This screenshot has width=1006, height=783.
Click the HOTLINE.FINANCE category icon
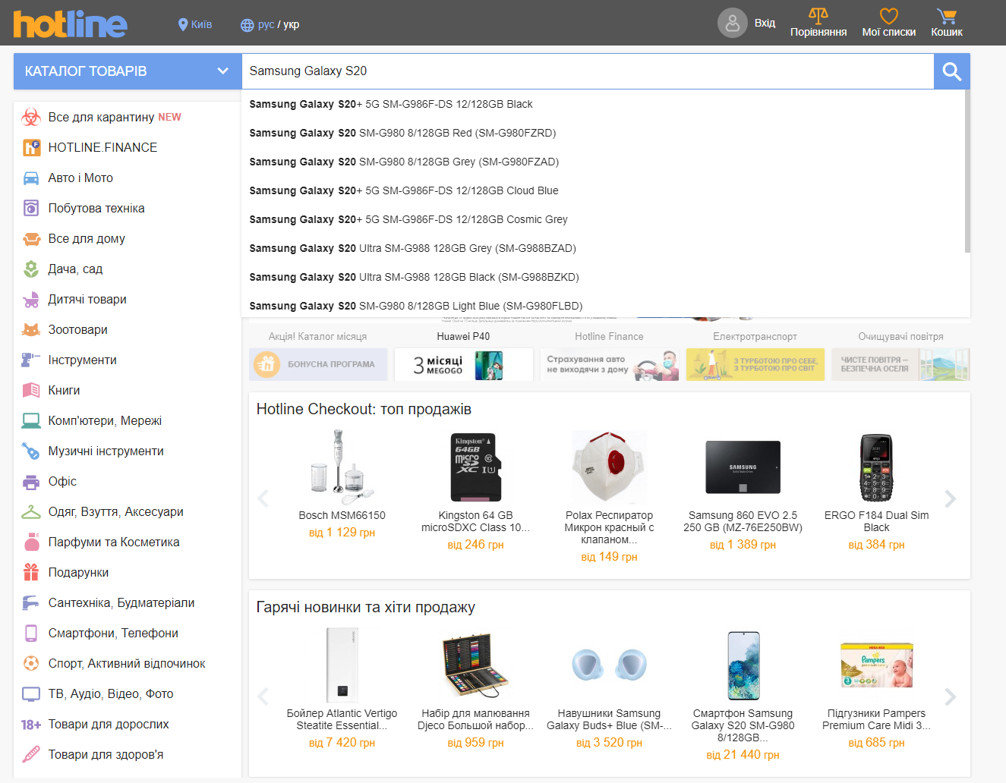click(x=31, y=147)
